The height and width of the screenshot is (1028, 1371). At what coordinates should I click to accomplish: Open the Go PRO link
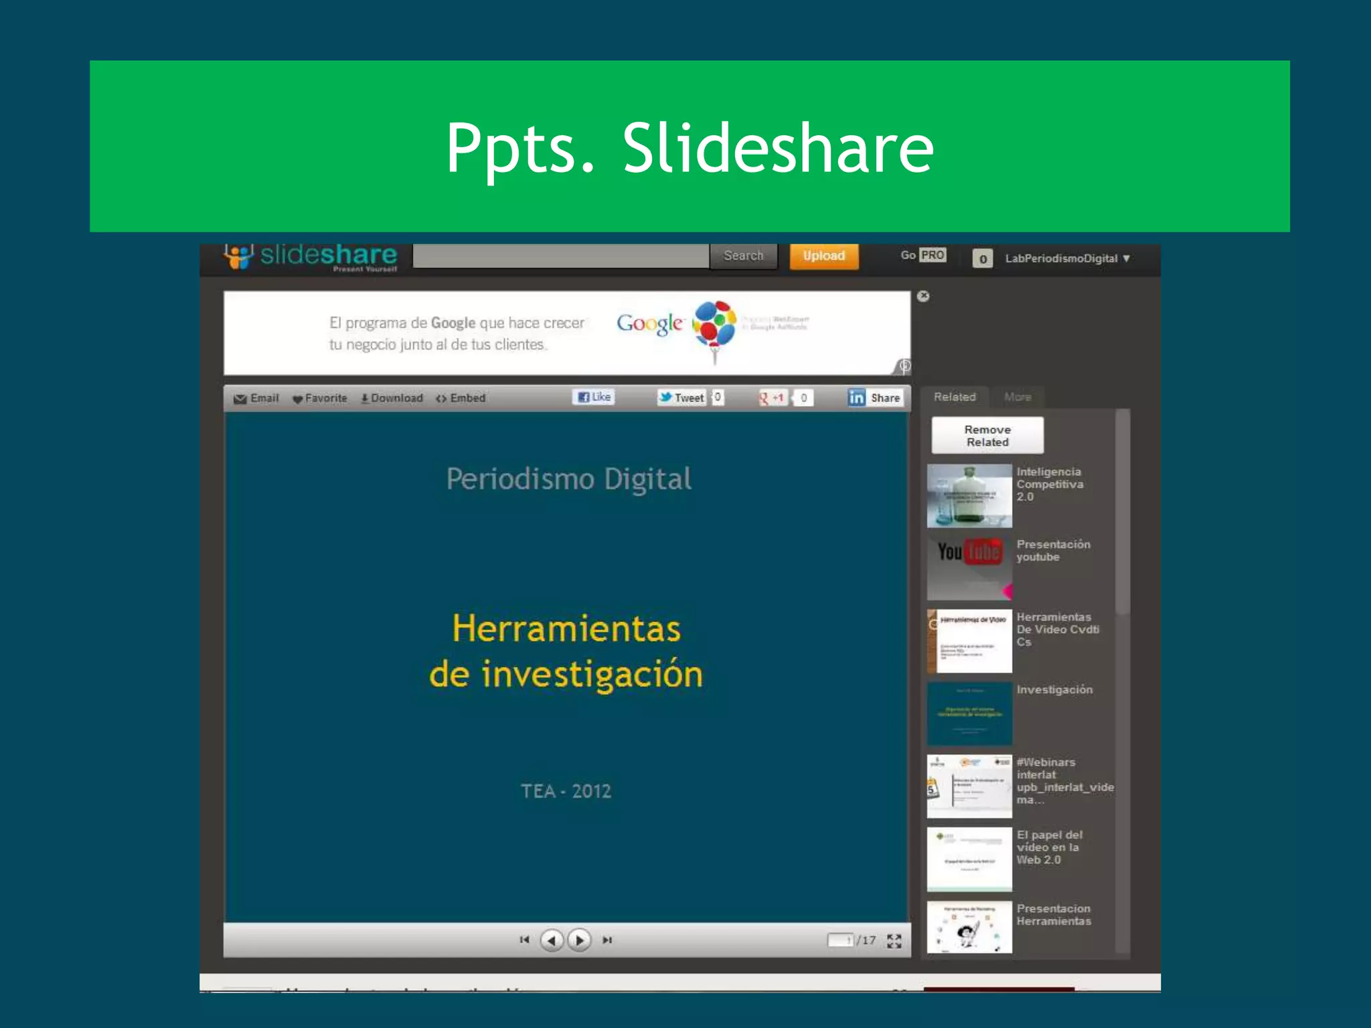[923, 255]
